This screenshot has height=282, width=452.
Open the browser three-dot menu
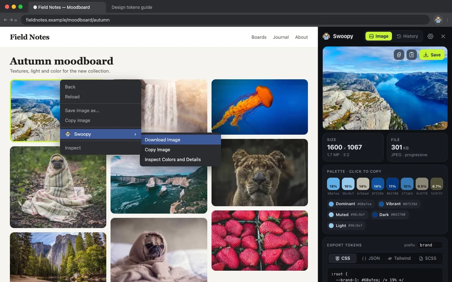pyautogui.click(x=447, y=20)
